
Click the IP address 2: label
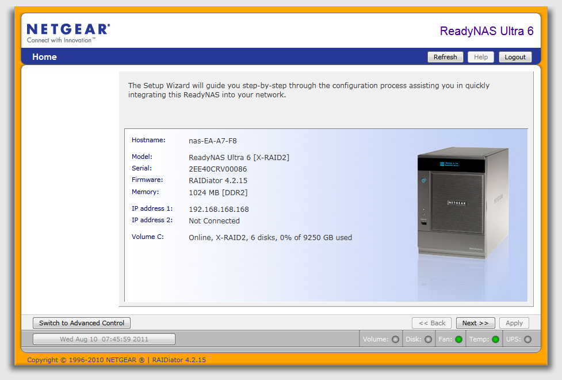[152, 219]
